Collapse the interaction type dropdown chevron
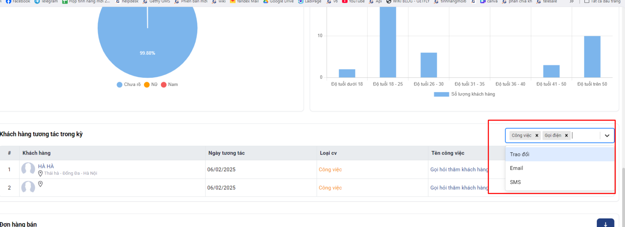 click(607, 136)
